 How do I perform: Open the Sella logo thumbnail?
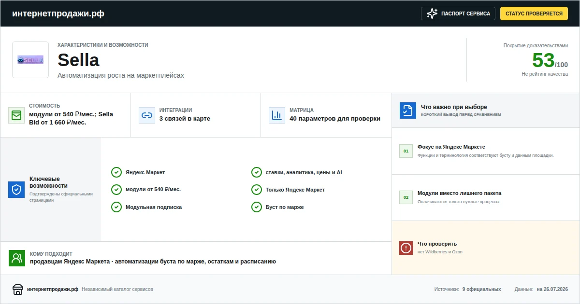click(30, 60)
